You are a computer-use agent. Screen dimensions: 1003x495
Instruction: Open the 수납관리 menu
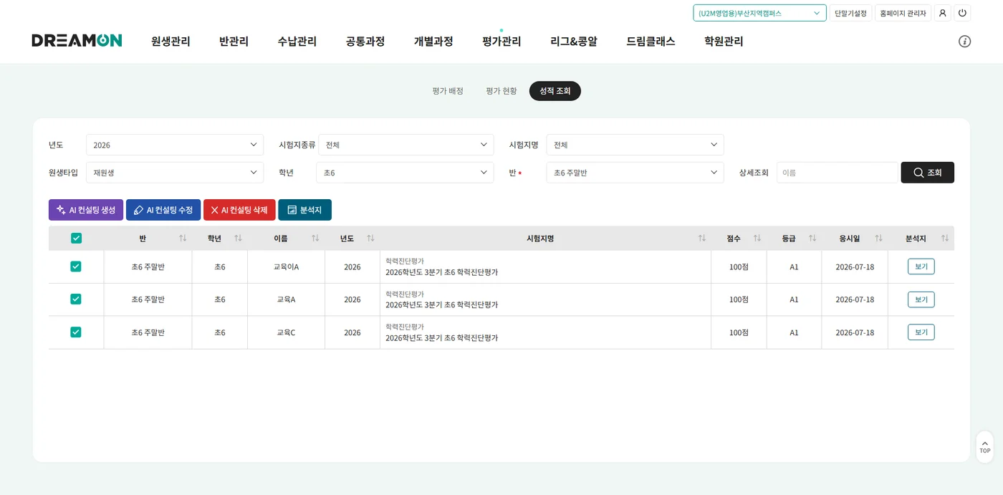tap(297, 42)
